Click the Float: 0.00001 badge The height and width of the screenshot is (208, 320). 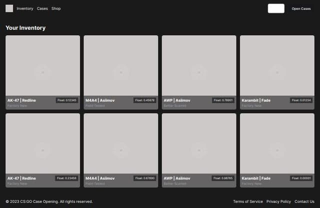(301, 178)
